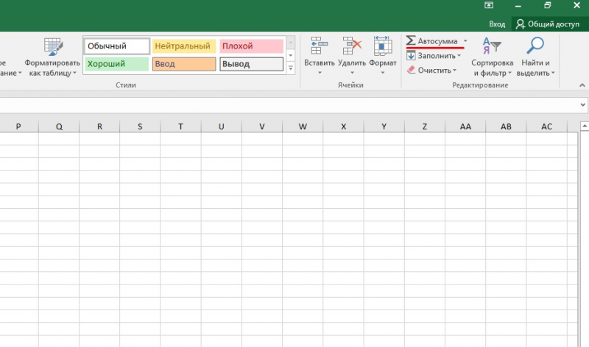Click the Share person icon
The width and height of the screenshot is (589, 347).
pyautogui.click(x=520, y=24)
